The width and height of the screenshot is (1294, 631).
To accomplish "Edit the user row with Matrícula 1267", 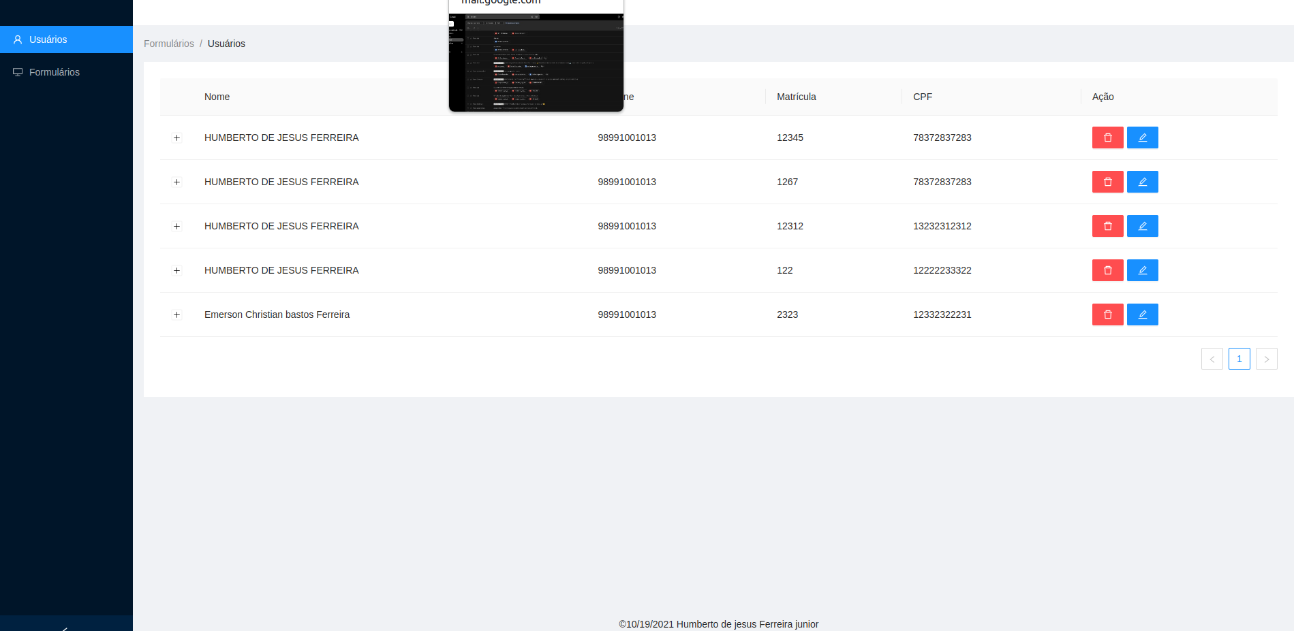I will pyautogui.click(x=1142, y=182).
